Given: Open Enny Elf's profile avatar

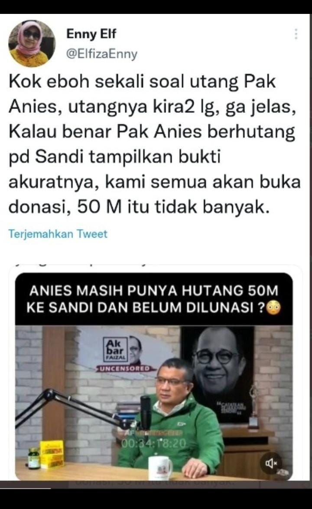Looking at the screenshot, I should 32,43.
